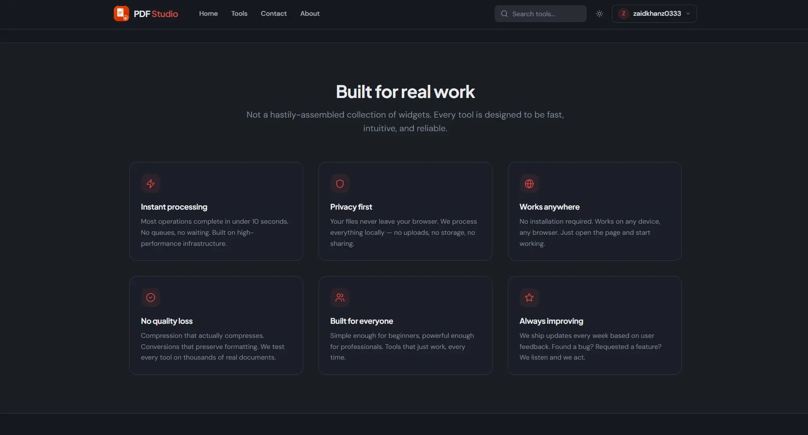Click the PDF Studio logo icon

tap(122, 13)
